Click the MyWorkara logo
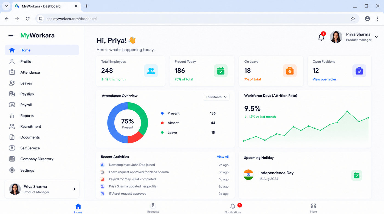 coord(38,35)
